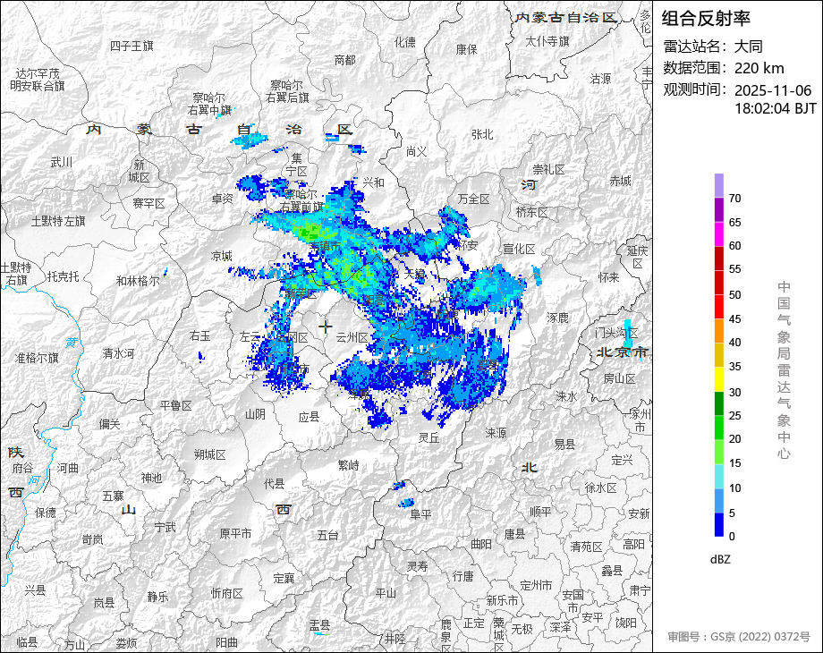Click the legend swatch between 25 and 30
The image size is (823, 653).
pos(718,403)
